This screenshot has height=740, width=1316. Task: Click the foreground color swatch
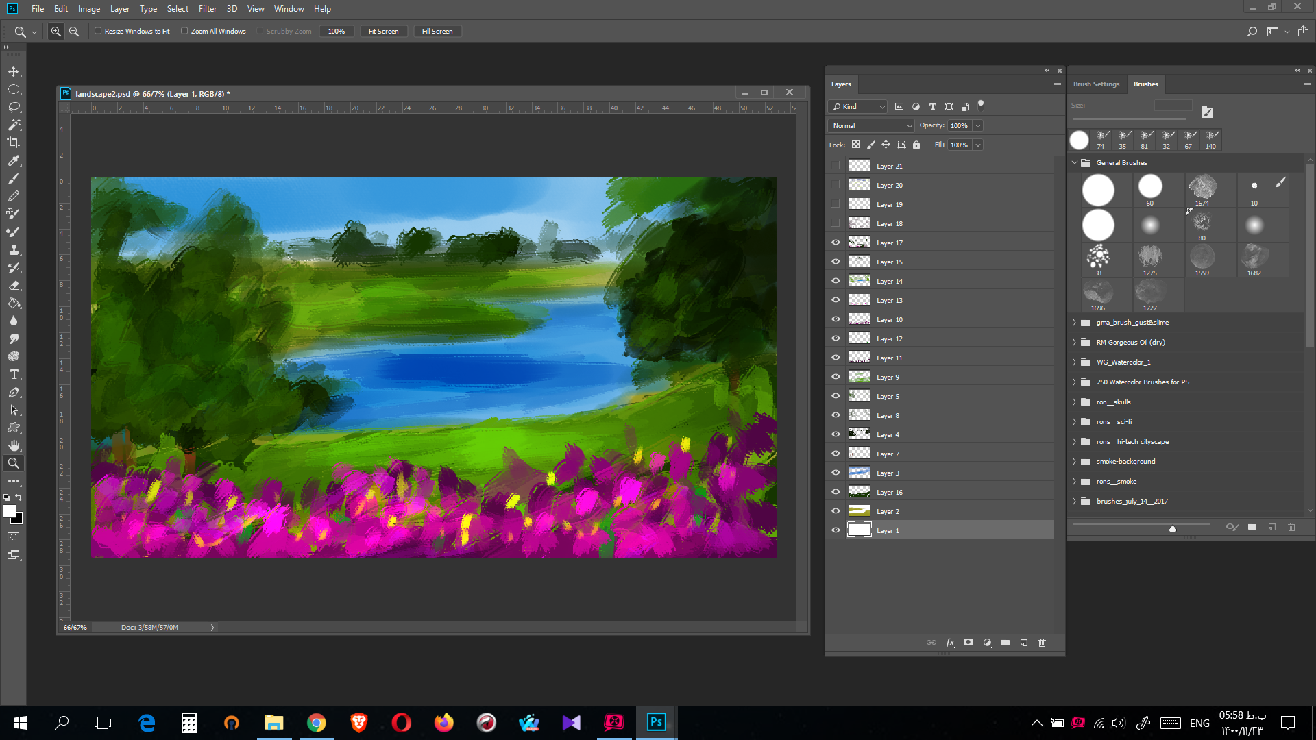click(10, 511)
